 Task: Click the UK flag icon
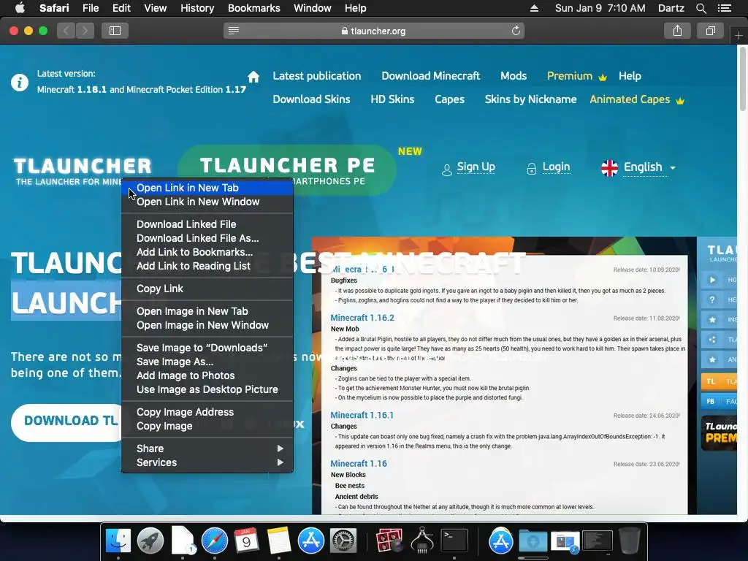tap(609, 168)
